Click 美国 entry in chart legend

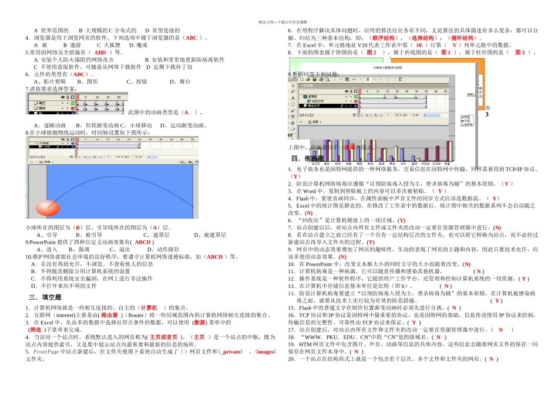(x=466, y=117)
